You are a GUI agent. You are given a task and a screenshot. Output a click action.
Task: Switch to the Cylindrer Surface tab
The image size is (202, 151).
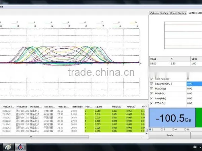pos(159,13)
